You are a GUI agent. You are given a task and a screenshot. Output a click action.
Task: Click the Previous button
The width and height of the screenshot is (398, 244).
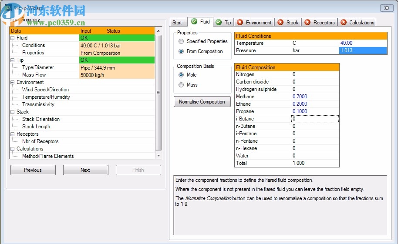tap(33, 170)
